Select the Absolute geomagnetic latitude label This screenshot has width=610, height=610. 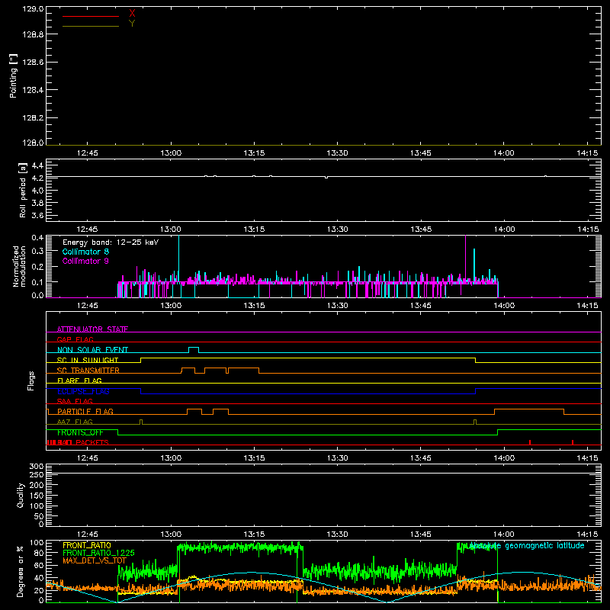(527, 546)
